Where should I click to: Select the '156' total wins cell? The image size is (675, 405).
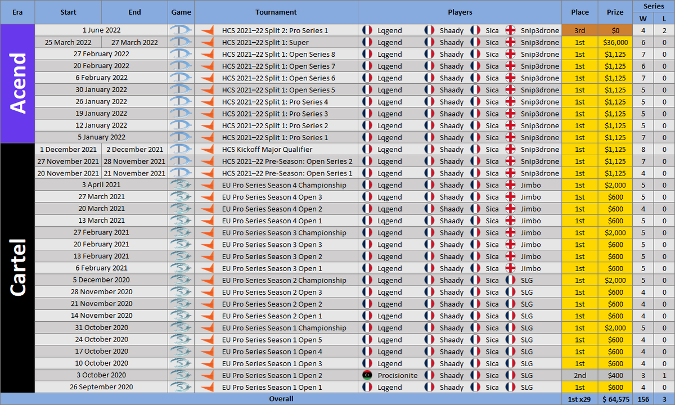(643, 399)
